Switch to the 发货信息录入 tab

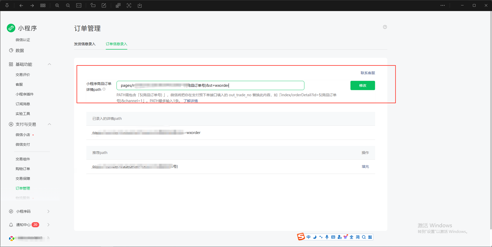(85, 44)
